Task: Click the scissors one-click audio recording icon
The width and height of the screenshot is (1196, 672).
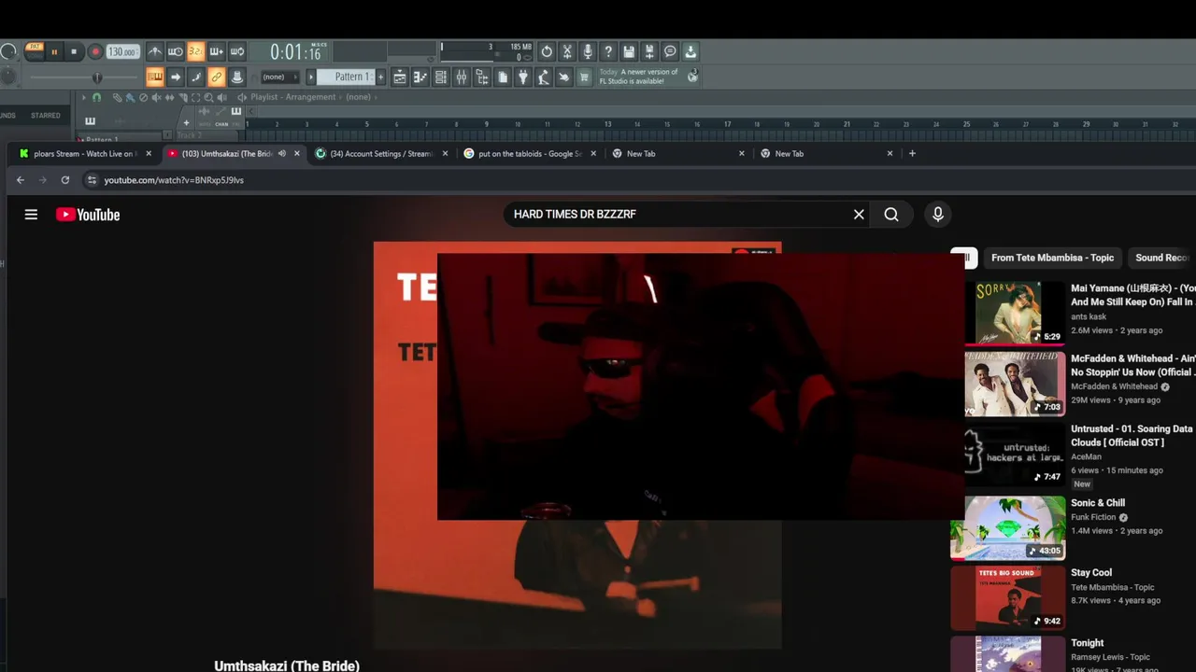Action: (x=567, y=51)
